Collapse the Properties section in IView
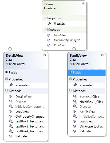The image size is (110, 143). point(45,17)
